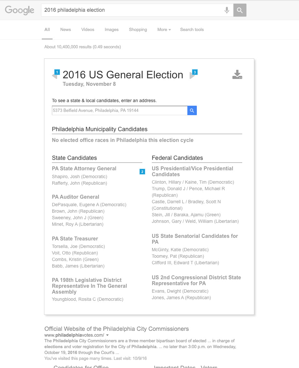Screen dimensions: 299x368
Task: Open Search tools options
Action: coord(192,30)
